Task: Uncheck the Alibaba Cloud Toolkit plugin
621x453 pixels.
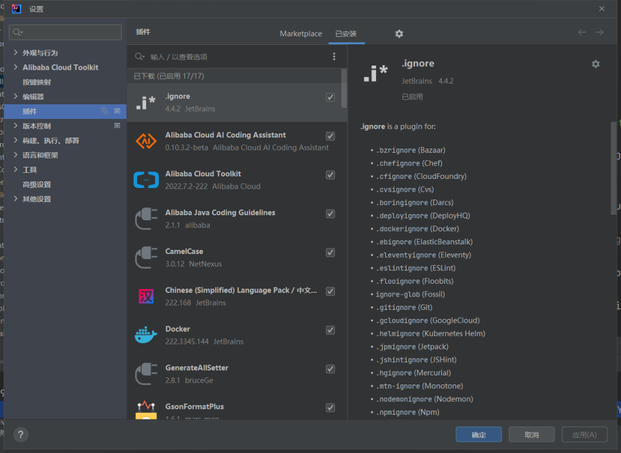Action: coord(331,175)
